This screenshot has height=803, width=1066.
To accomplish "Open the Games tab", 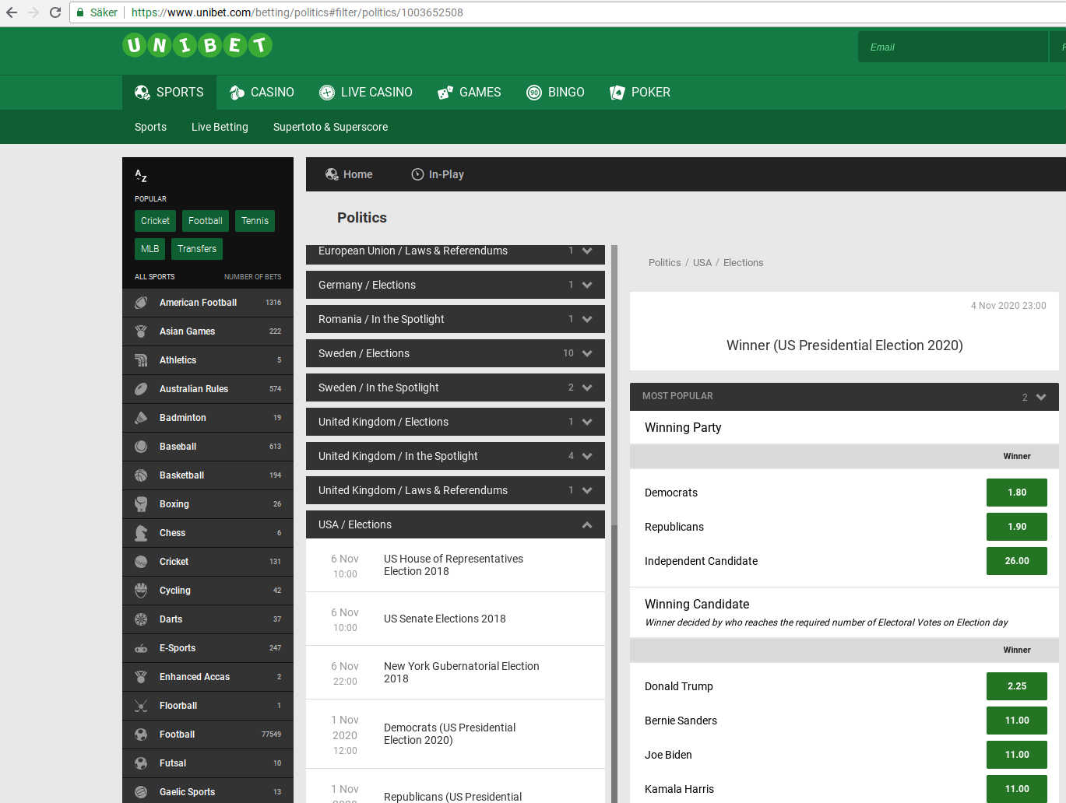I will pos(470,93).
